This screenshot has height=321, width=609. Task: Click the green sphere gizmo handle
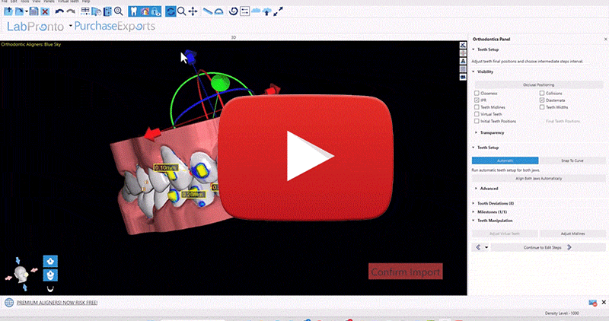(220, 83)
